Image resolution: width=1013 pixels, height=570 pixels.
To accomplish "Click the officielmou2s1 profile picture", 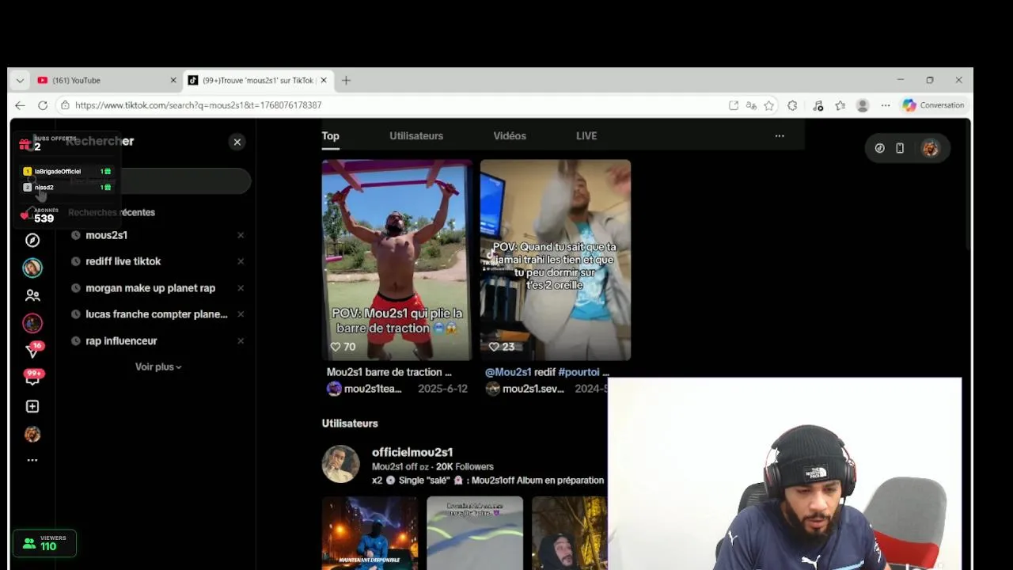I will pyautogui.click(x=340, y=464).
